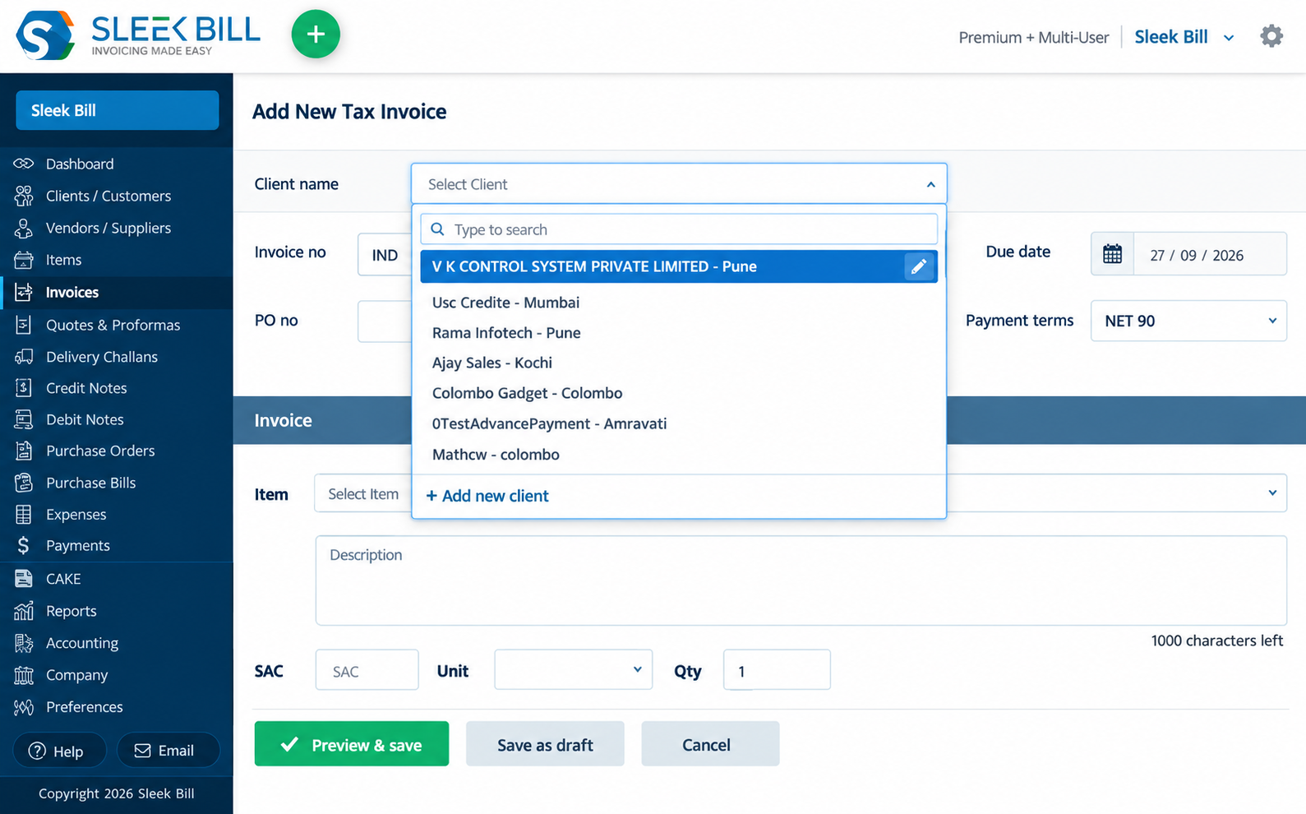Click the Credit Notes sidebar icon

(x=24, y=388)
